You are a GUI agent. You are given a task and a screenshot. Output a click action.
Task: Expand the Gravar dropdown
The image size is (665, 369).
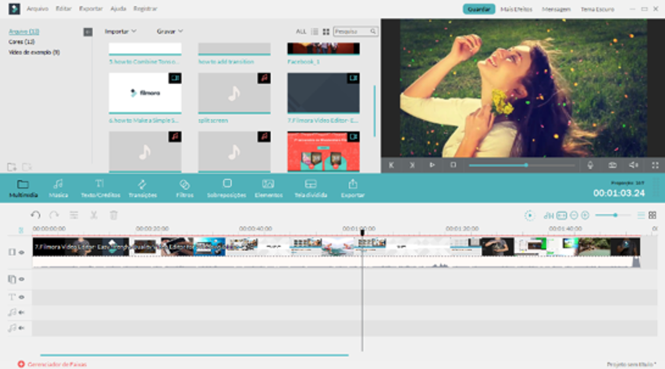tap(169, 32)
